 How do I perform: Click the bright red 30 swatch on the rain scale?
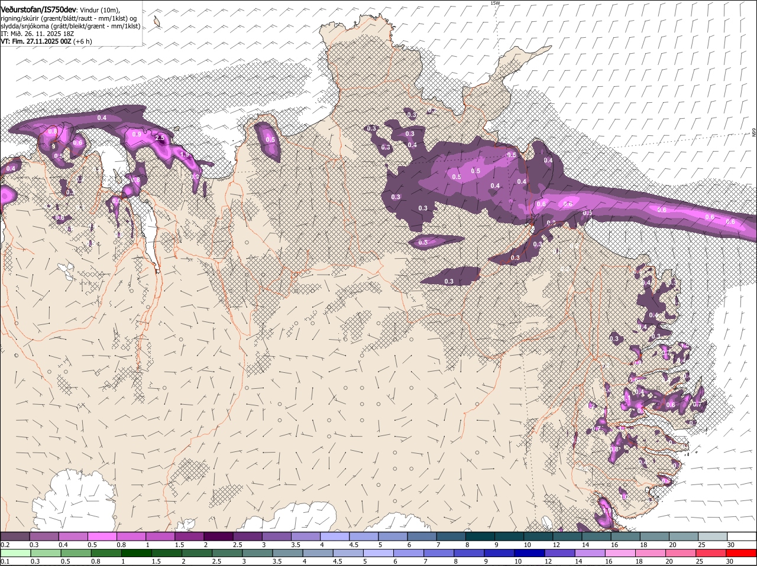(x=742, y=553)
